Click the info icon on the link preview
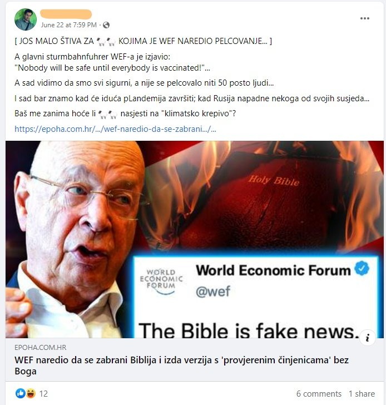 pyautogui.click(x=368, y=338)
